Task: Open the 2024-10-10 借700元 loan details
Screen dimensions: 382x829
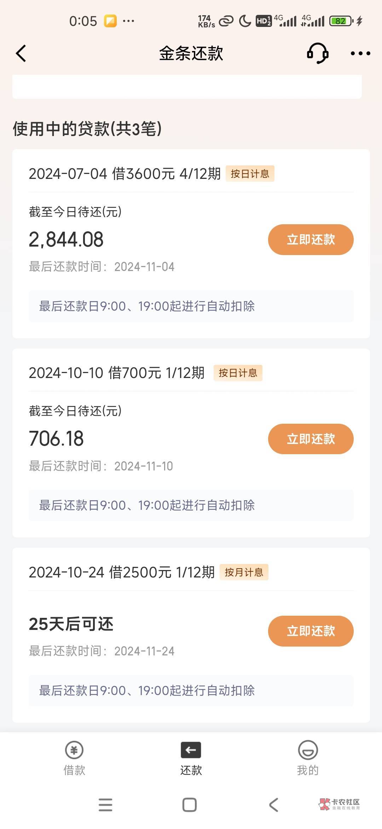Action: click(117, 373)
